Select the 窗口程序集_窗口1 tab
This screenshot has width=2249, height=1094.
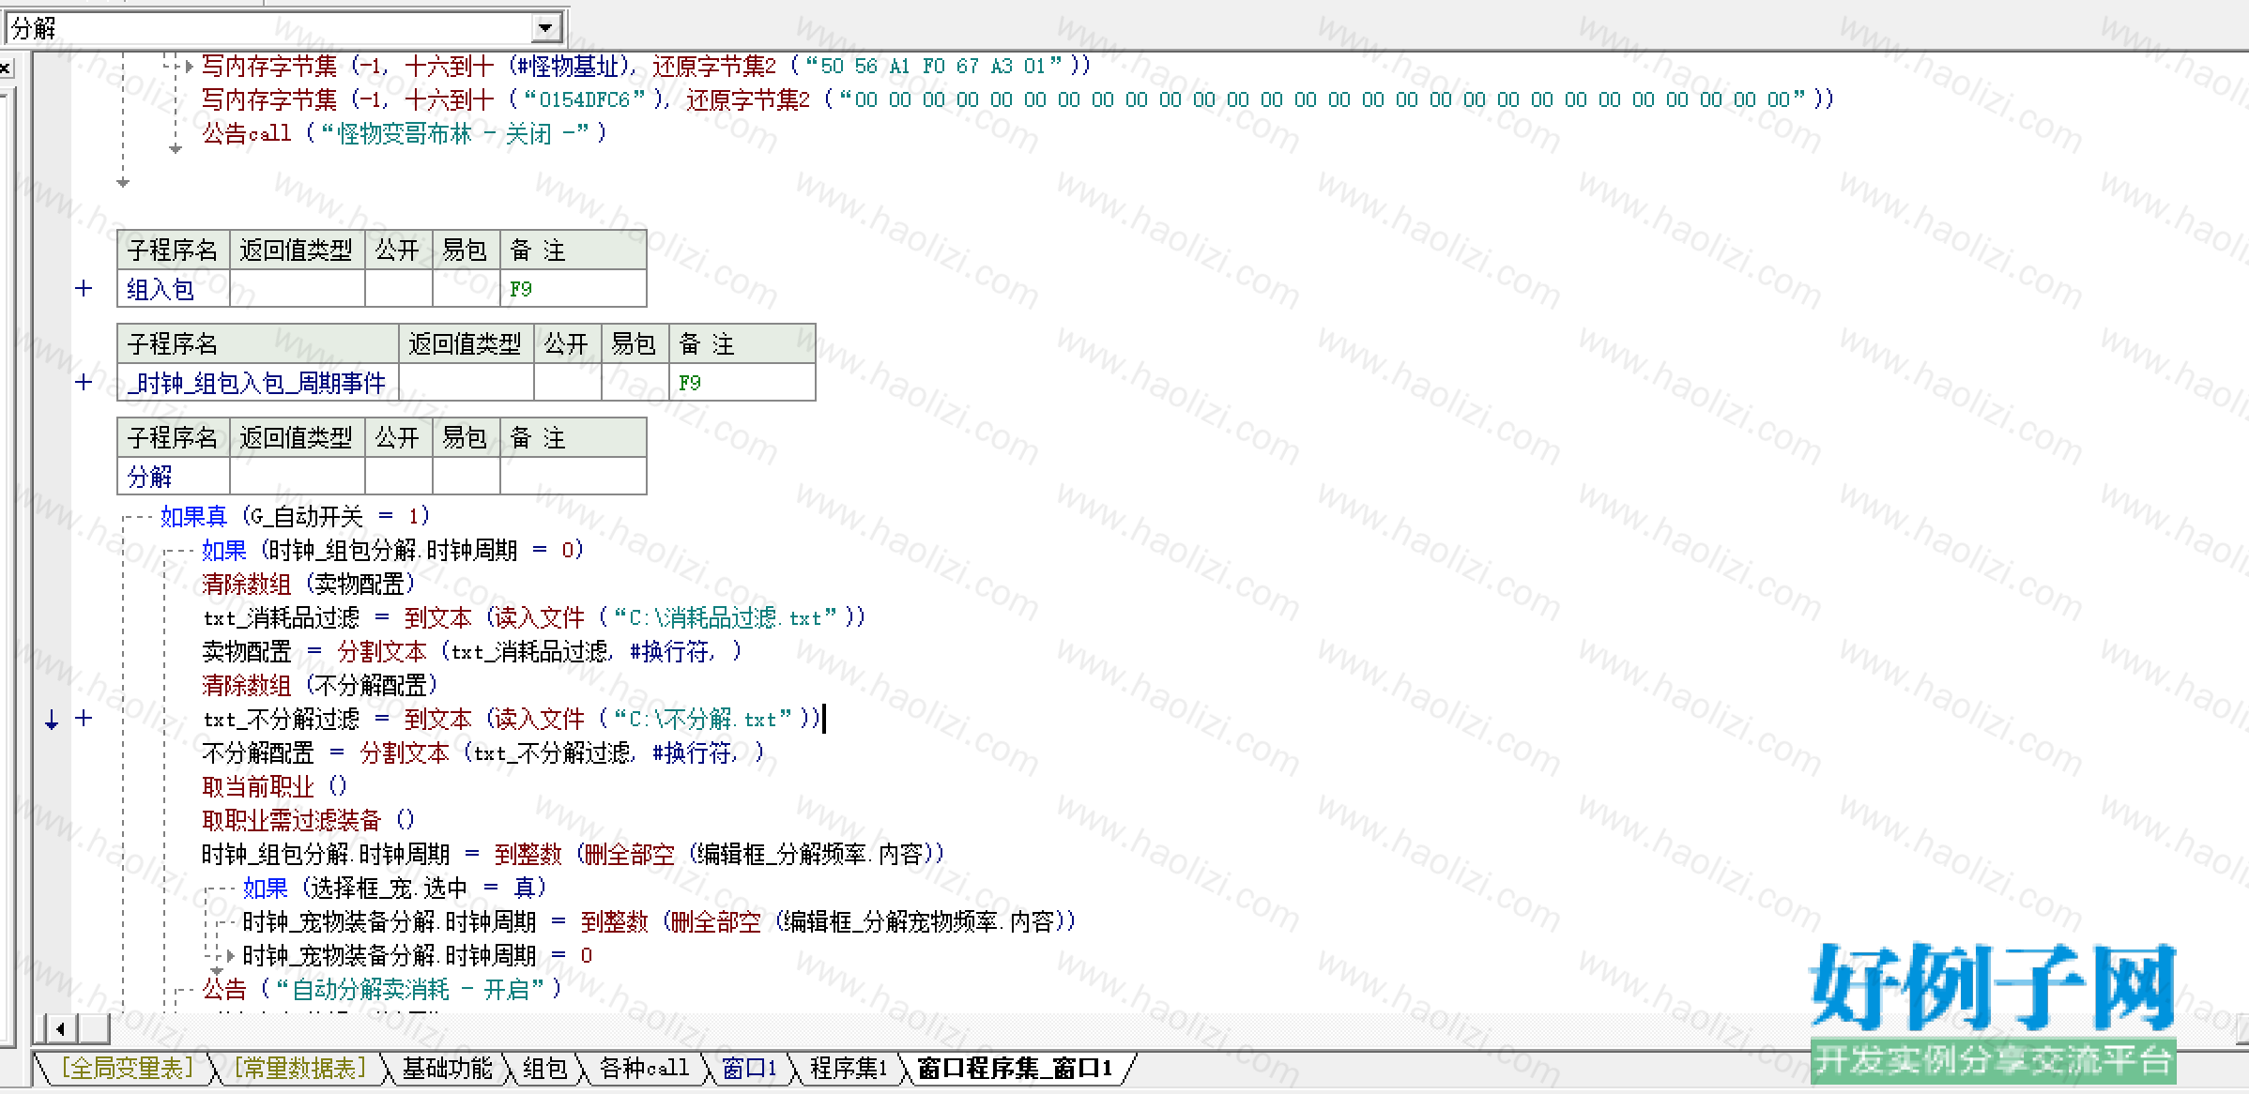(1015, 1068)
